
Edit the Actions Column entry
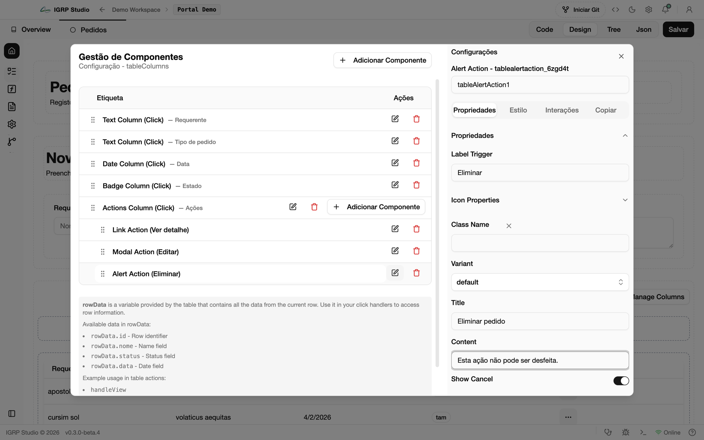[x=293, y=207]
